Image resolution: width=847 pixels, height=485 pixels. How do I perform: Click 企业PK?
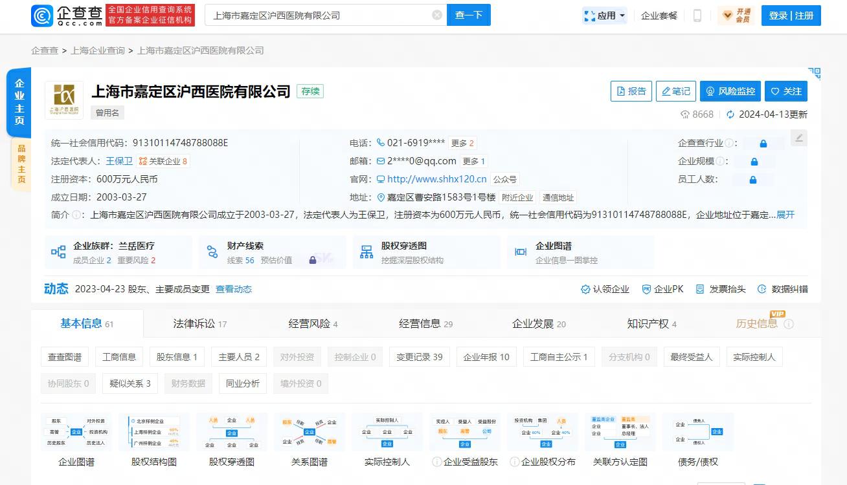pyautogui.click(x=662, y=289)
